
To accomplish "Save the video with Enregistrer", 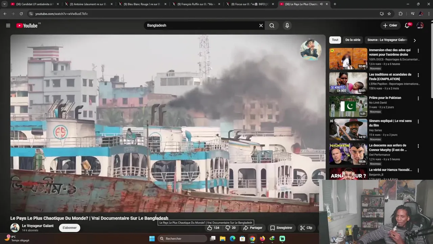I will click(x=281, y=228).
